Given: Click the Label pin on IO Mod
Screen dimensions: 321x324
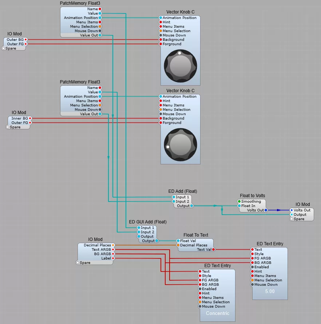Looking at the screenshot, I should [113, 258].
